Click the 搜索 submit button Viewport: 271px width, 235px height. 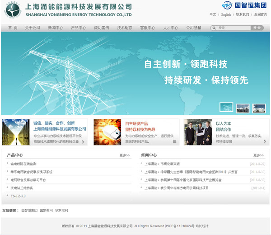[257, 28]
